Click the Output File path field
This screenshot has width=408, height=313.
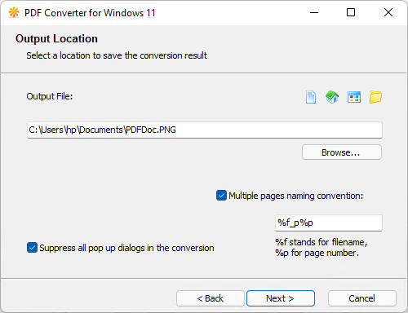pyautogui.click(x=205, y=130)
